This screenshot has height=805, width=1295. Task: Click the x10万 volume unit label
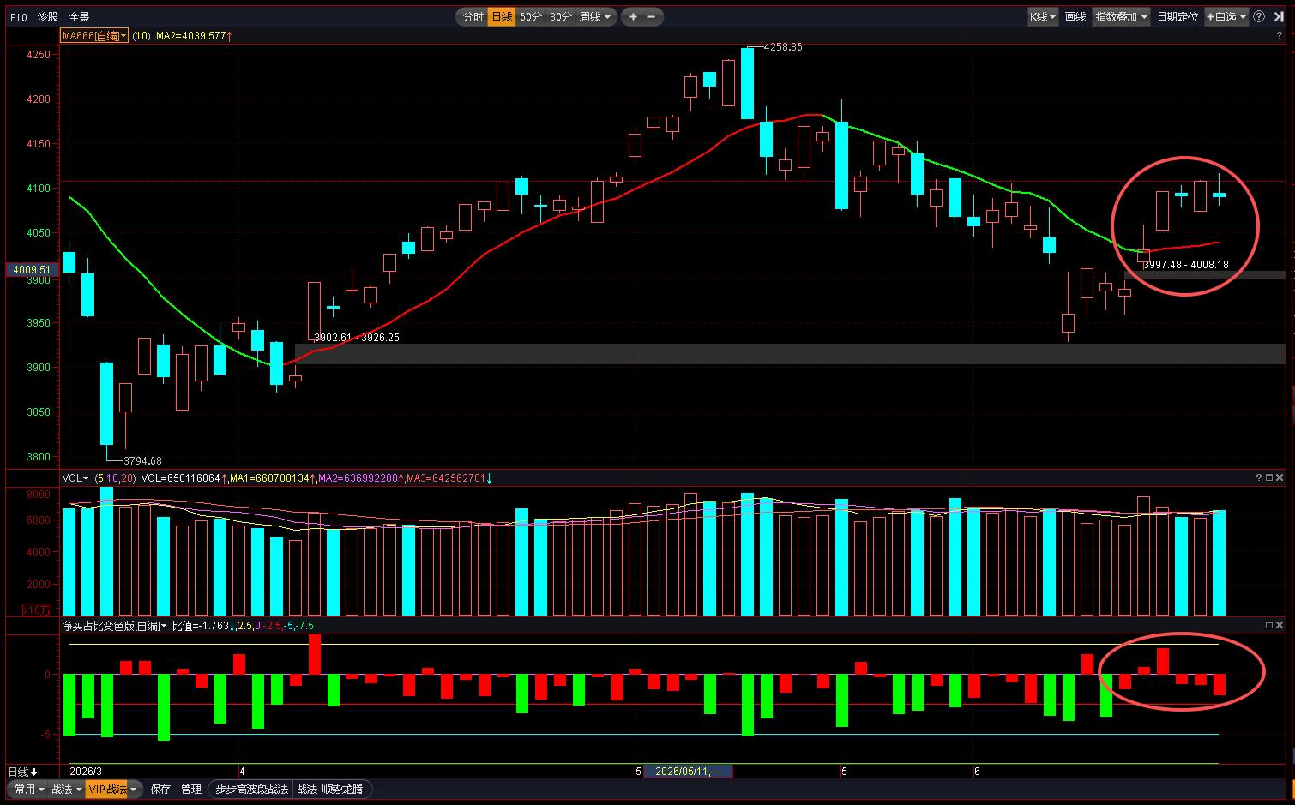pos(37,610)
